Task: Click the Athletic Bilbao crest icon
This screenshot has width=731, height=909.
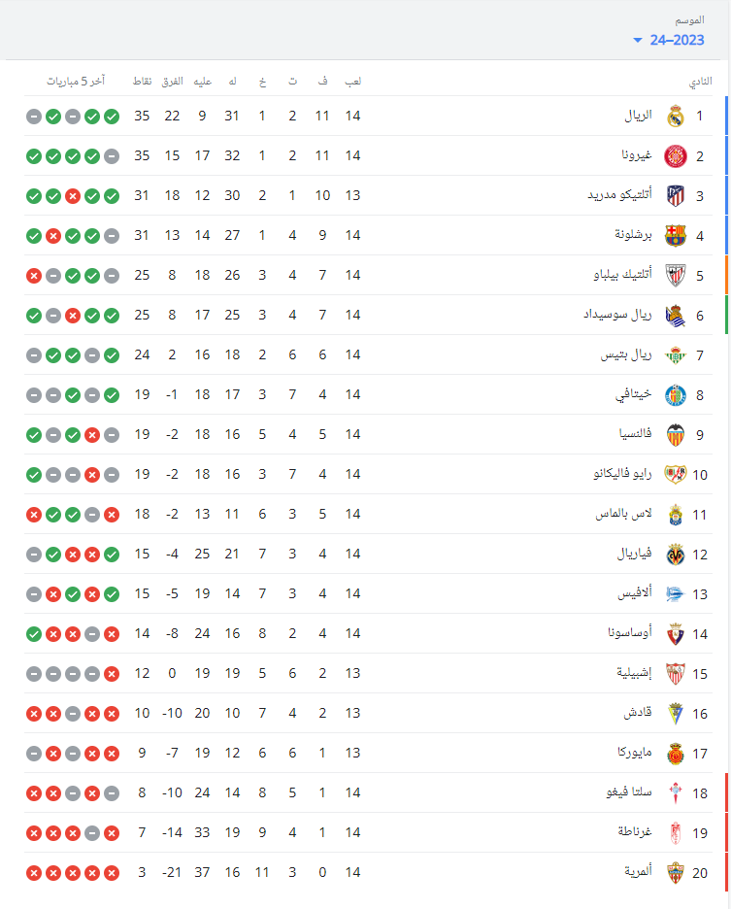Action: (676, 276)
